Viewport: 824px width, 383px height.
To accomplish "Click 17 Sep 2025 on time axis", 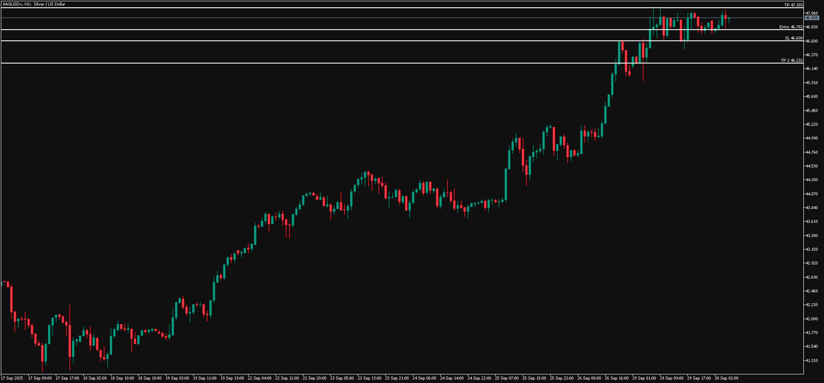I will [12, 378].
